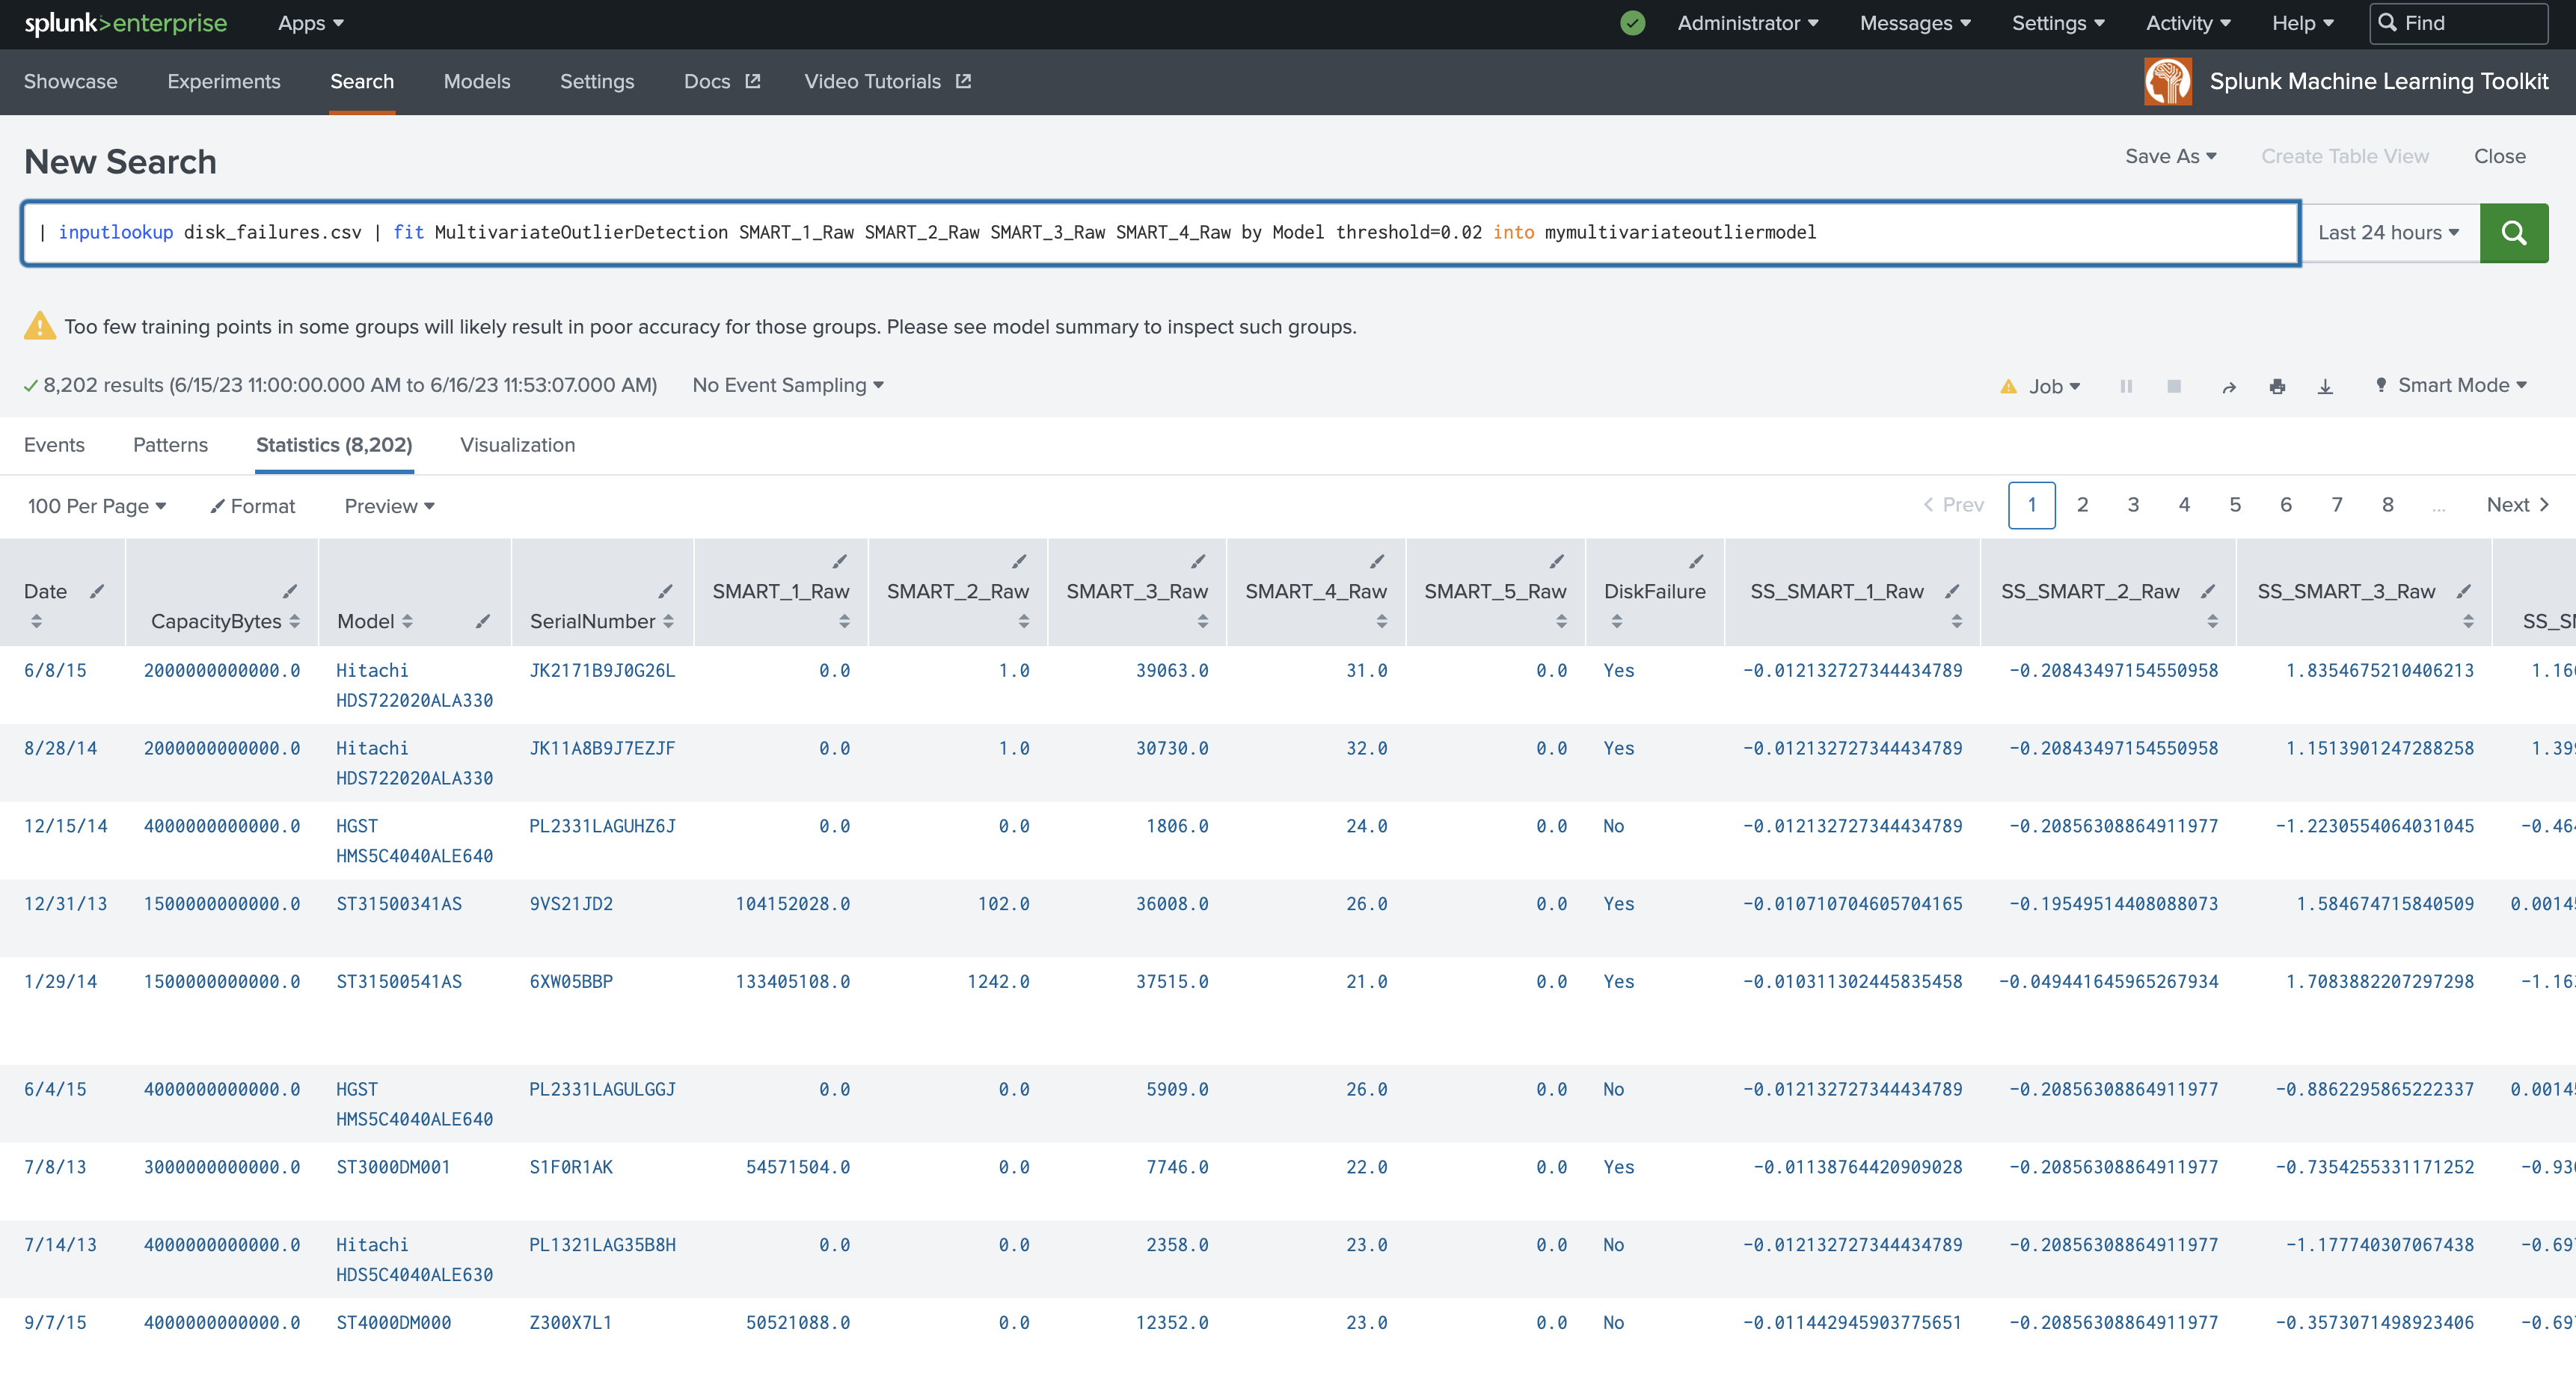Edit SMART_2_Raw column pencil icon
Screen dimensions: 2576x1397
1019,561
